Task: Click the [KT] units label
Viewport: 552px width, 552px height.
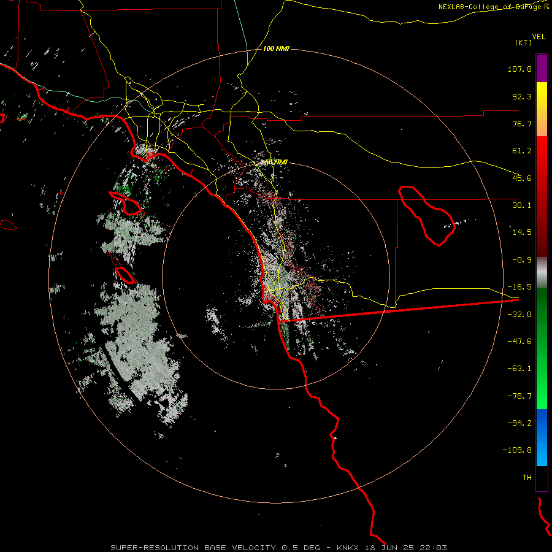Action: click(x=524, y=42)
